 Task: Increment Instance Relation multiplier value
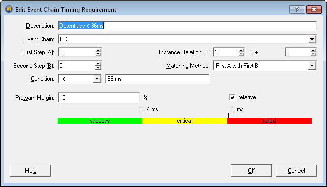click(241, 50)
